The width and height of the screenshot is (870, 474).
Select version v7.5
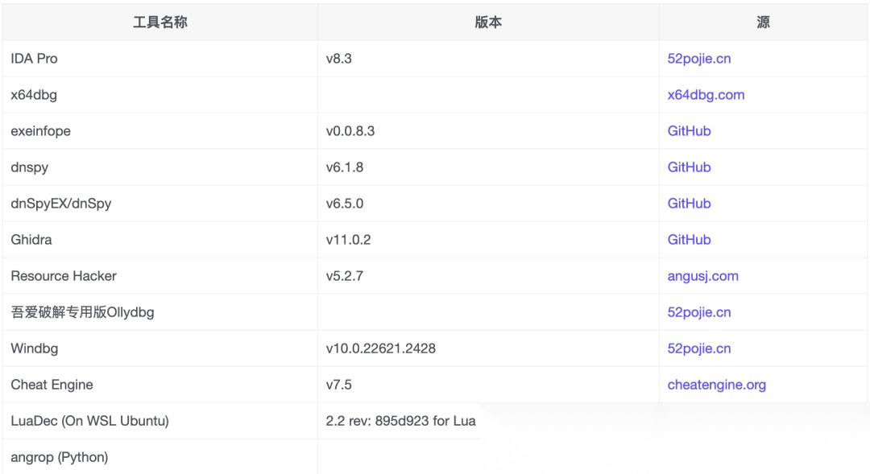click(x=339, y=385)
